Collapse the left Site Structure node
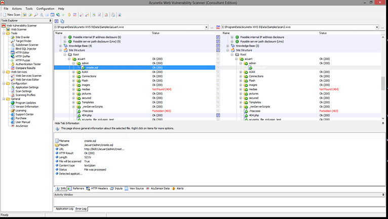This screenshot has height=219, width=388. pyautogui.click(x=61, y=50)
